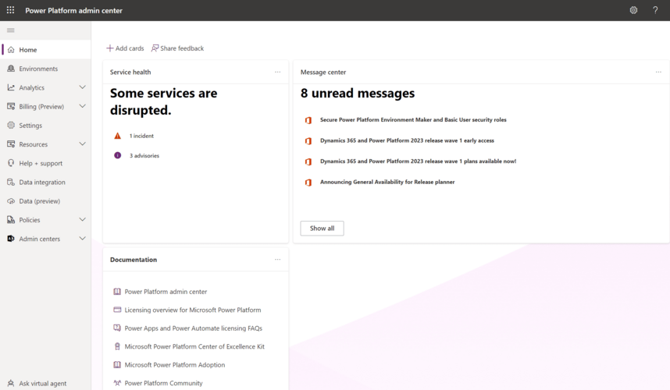Image resolution: width=670 pixels, height=390 pixels.
Task: Click the Billing (Preview) icon
Action: point(11,106)
